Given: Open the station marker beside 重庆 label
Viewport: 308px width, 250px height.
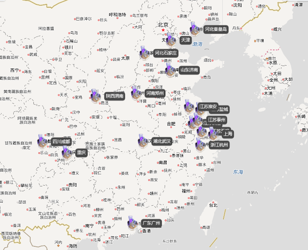Looking at the screenshot, I should click(x=67, y=153).
